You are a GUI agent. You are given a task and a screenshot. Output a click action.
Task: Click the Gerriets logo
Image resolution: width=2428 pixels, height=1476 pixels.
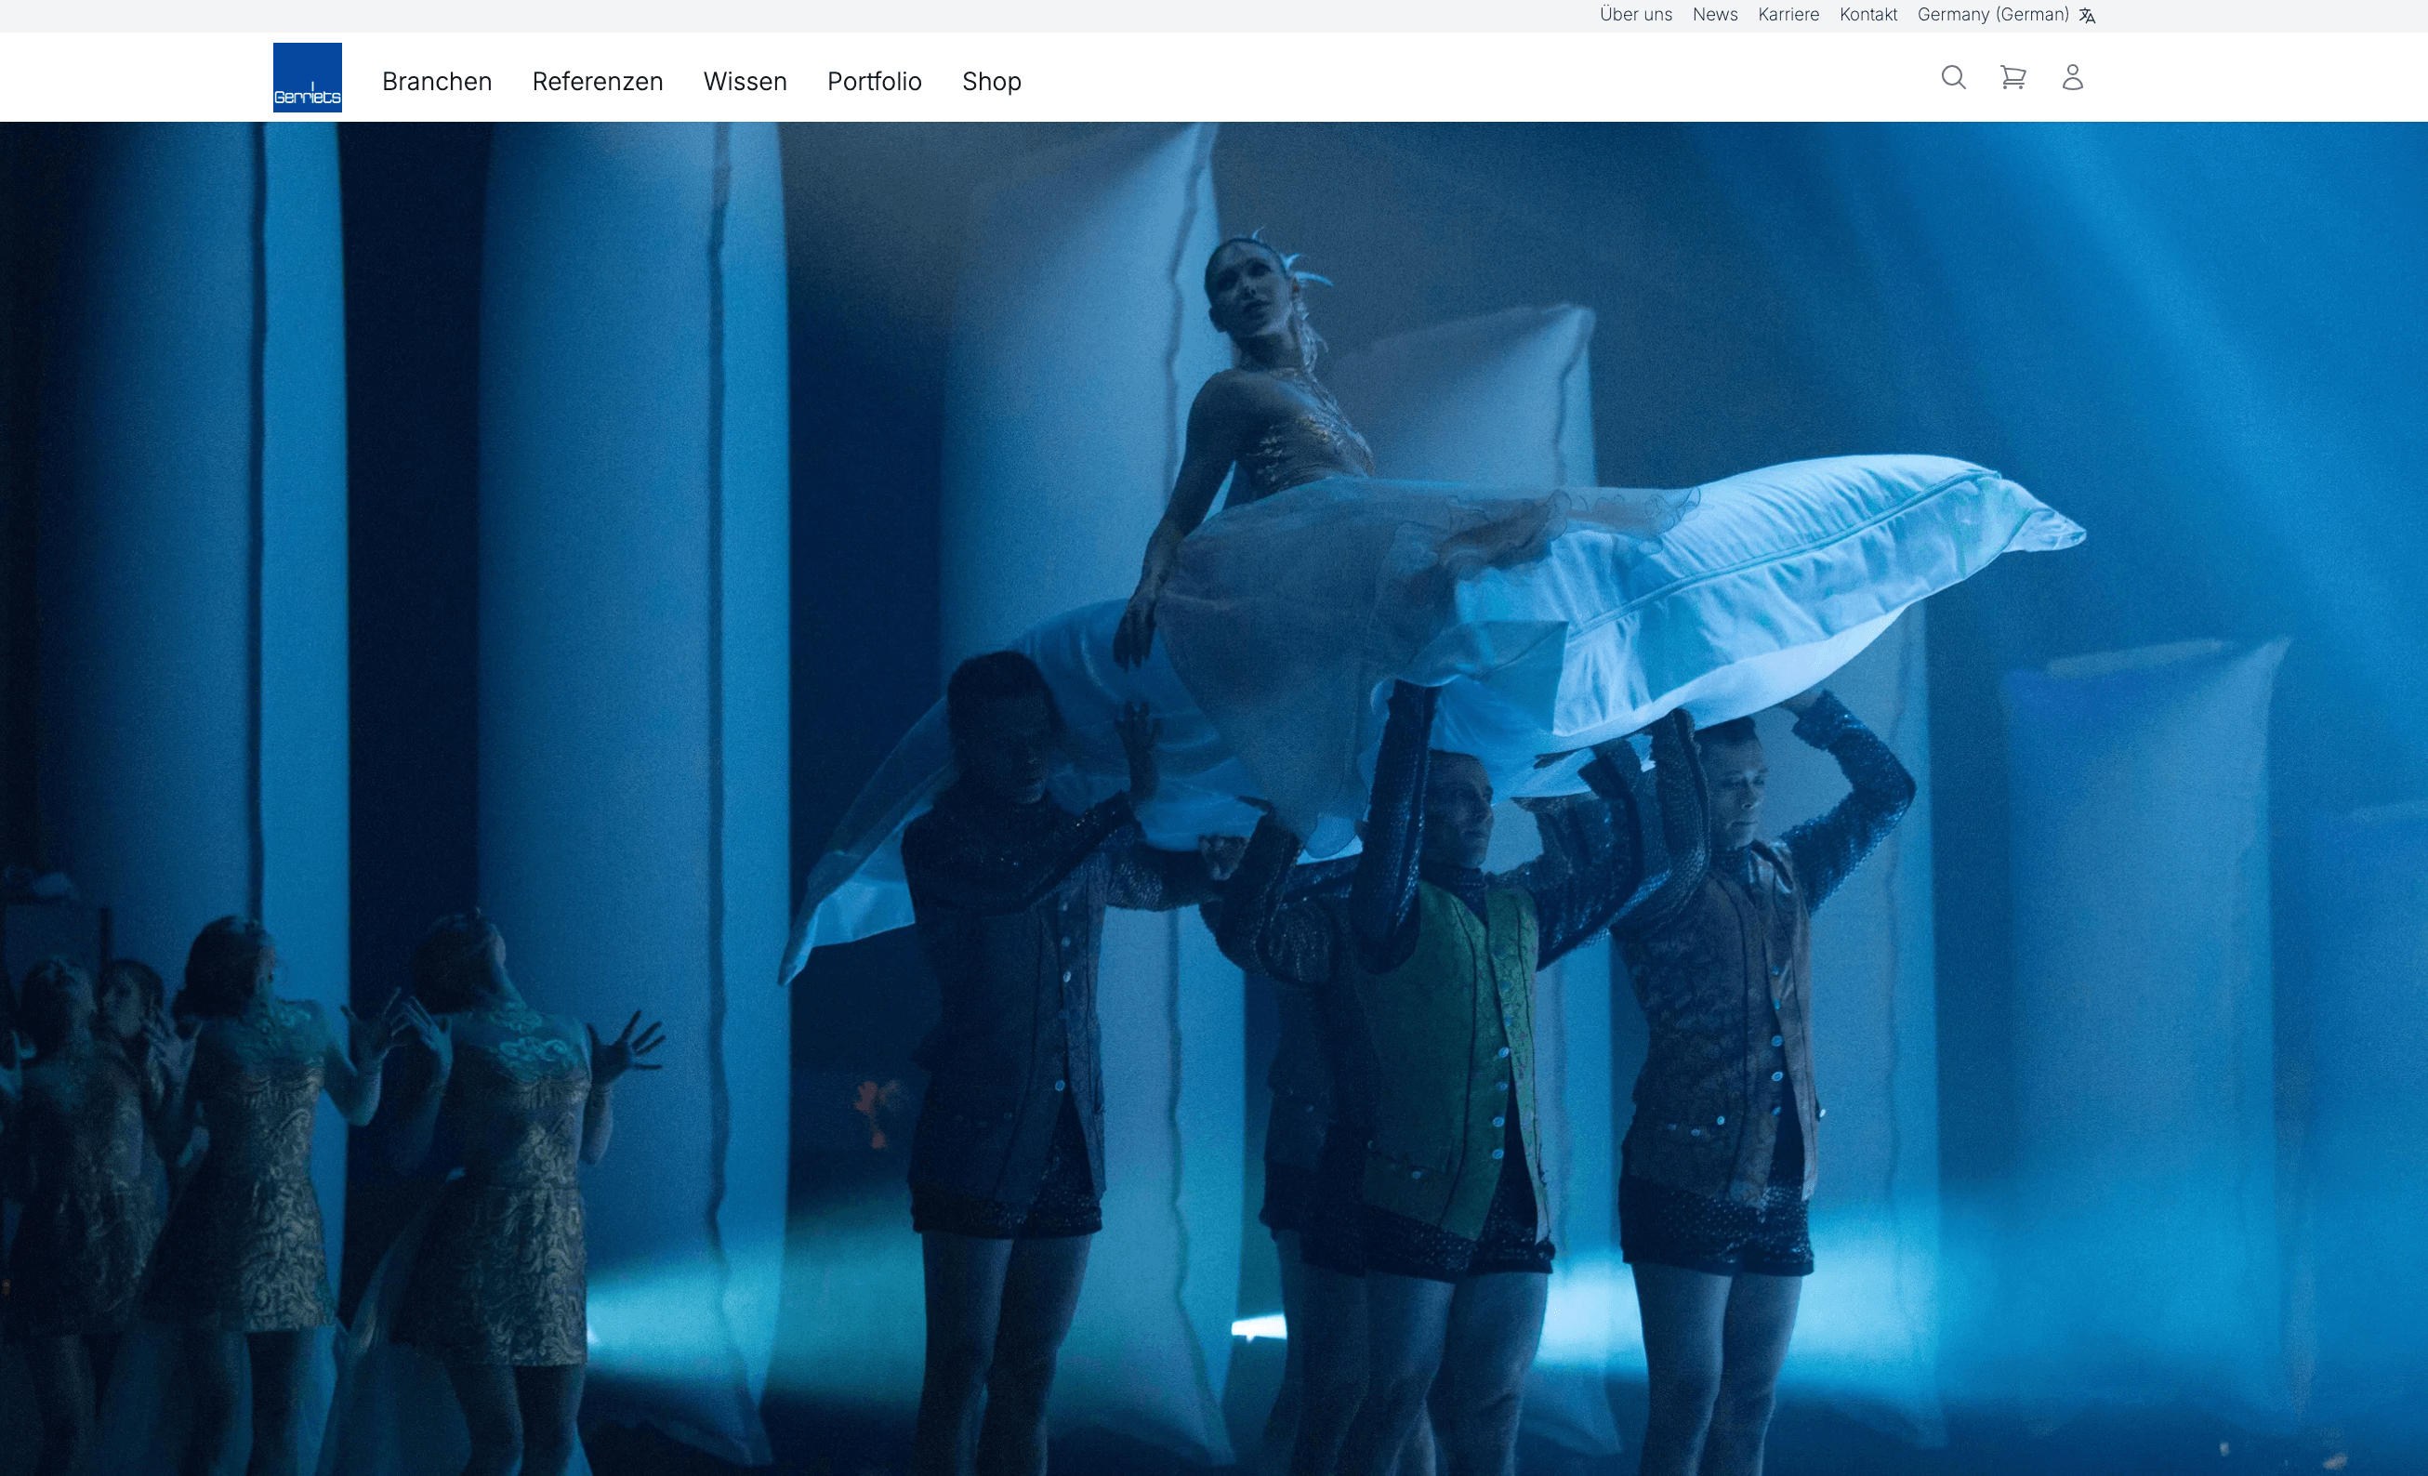(x=307, y=77)
